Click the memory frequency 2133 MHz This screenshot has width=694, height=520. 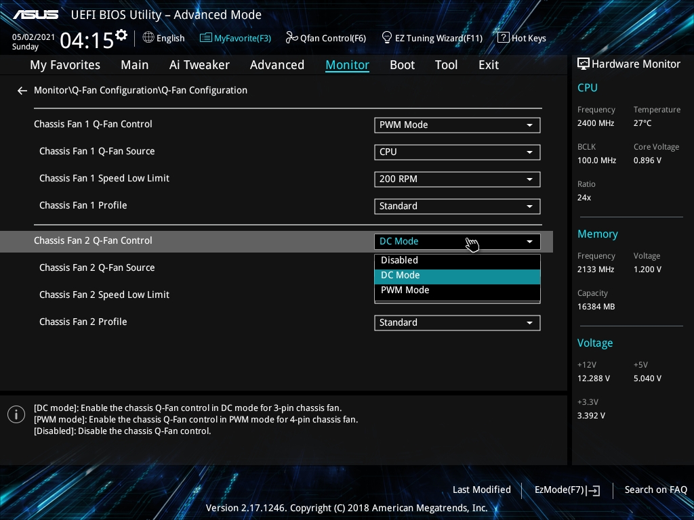click(x=595, y=269)
